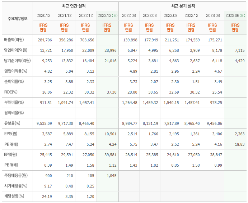Select the 순이익률(%) row label

pyautogui.click(x=14, y=82)
